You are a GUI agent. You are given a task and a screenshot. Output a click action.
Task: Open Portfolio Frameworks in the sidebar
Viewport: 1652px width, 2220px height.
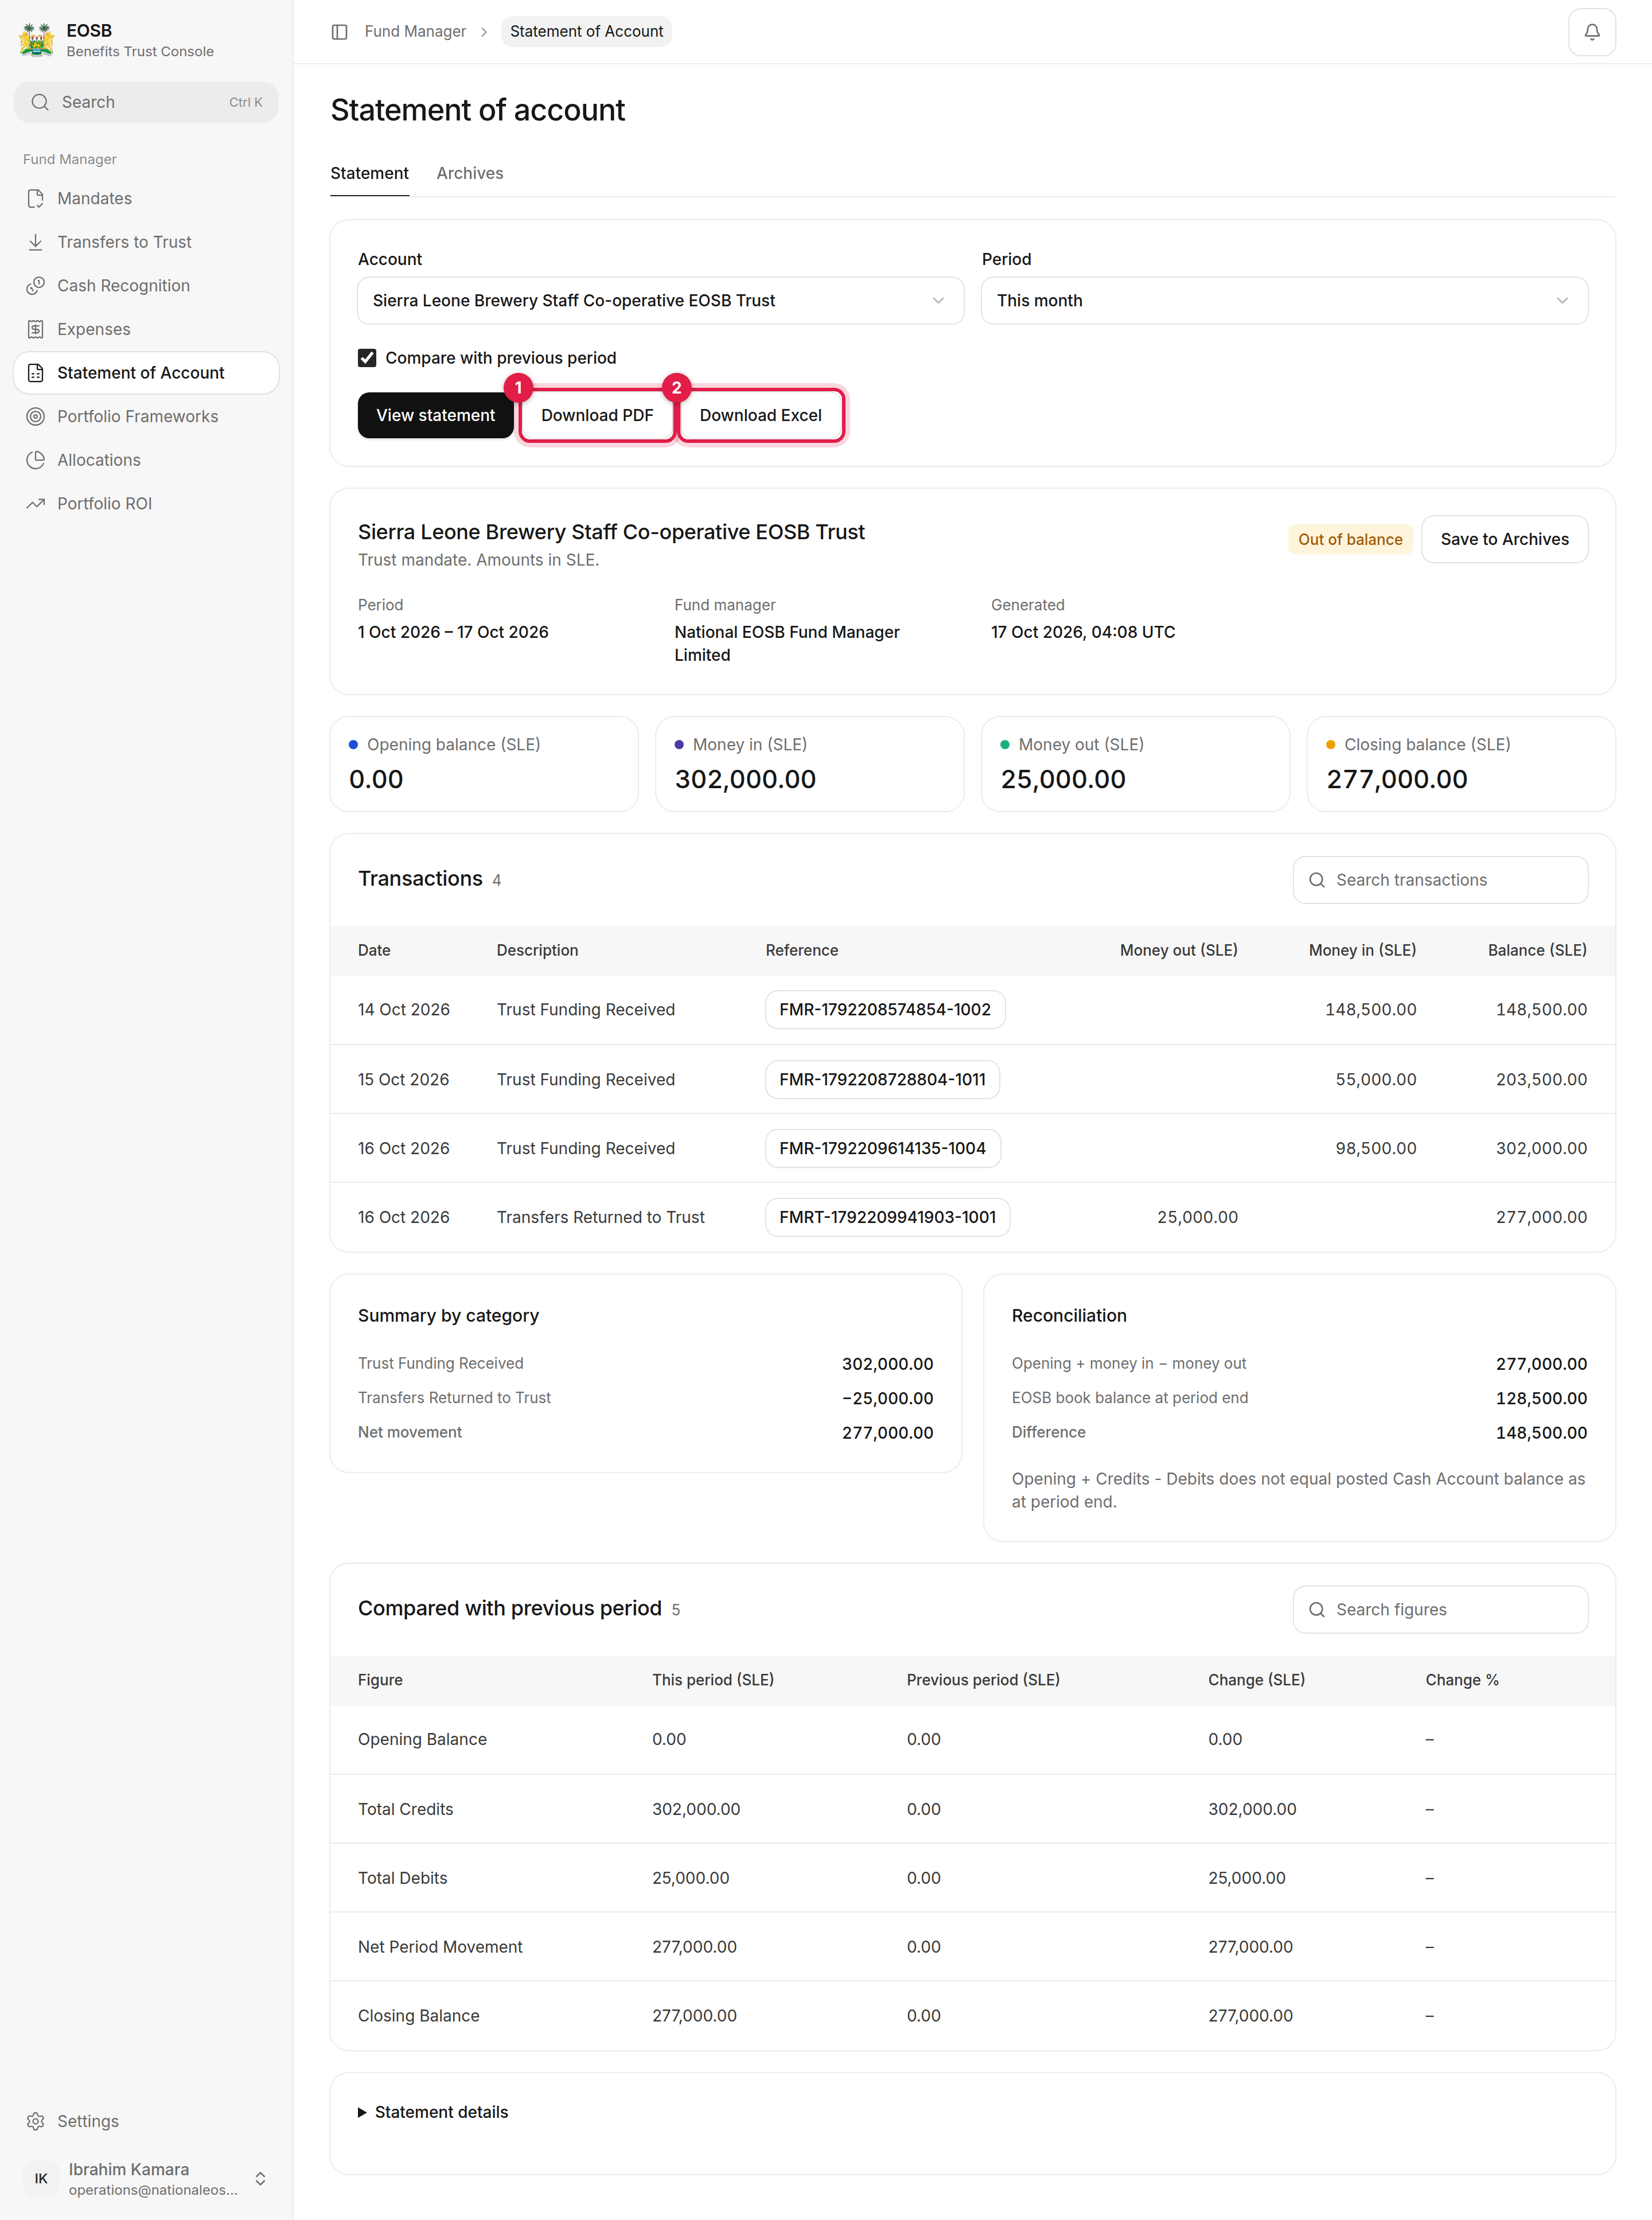146,416
